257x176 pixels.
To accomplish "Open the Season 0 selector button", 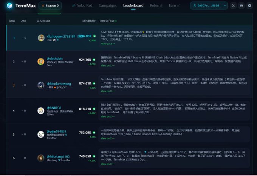I will click(50, 6).
